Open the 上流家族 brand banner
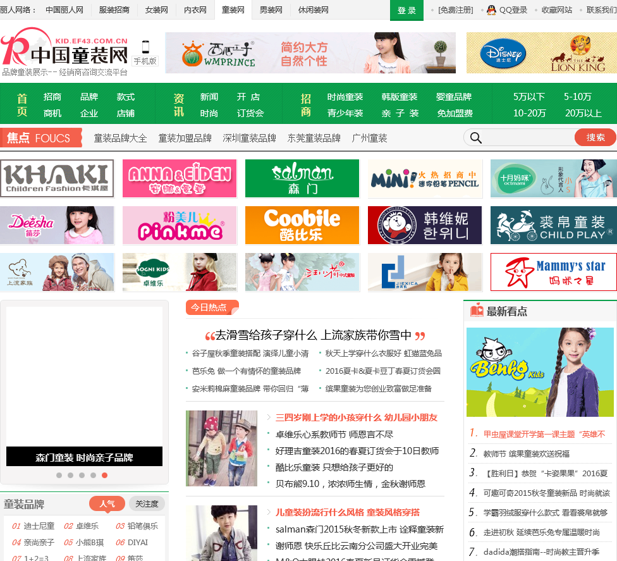Image resolution: width=617 pixels, height=561 pixels. tap(57, 272)
